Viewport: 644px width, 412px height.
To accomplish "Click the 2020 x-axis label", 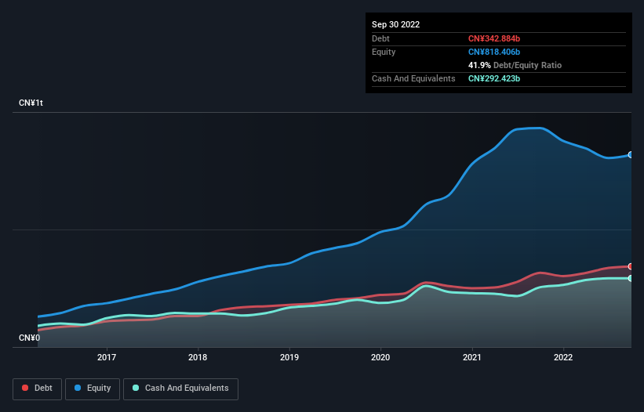I will pos(380,357).
